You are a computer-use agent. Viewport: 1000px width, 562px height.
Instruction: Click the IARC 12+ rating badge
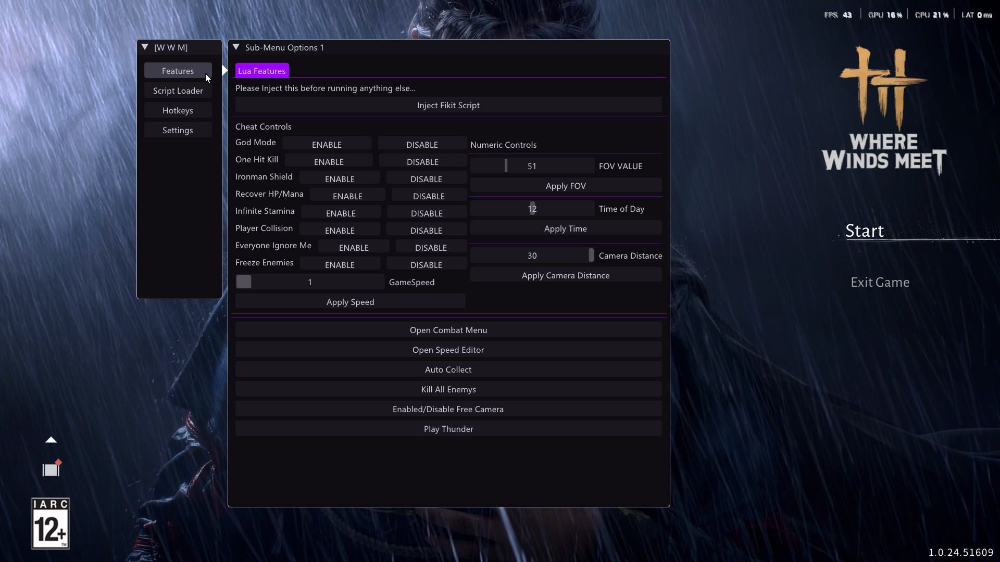pyautogui.click(x=51, y=523)
